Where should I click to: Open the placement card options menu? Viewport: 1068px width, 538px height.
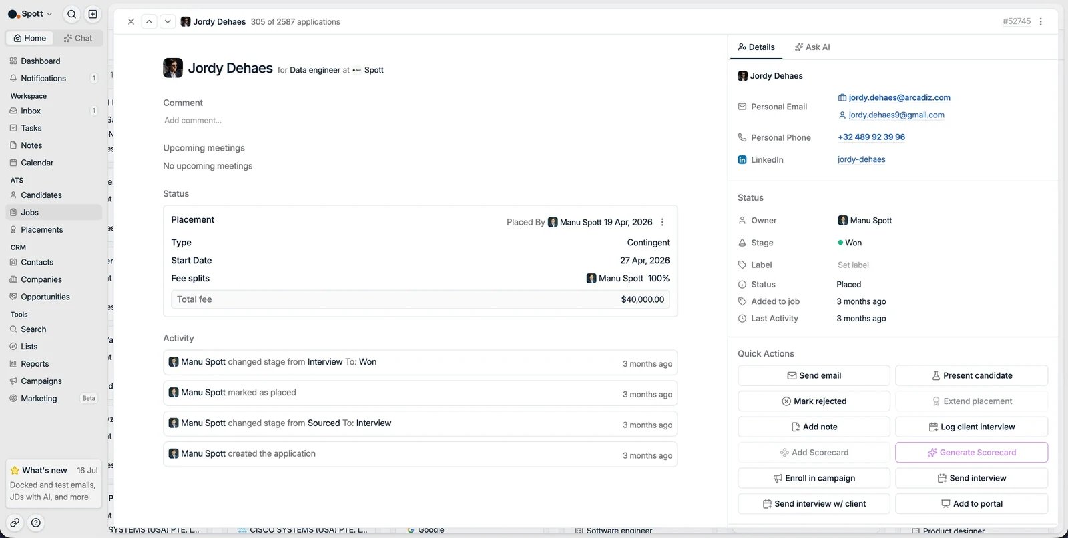click(662, 223)
